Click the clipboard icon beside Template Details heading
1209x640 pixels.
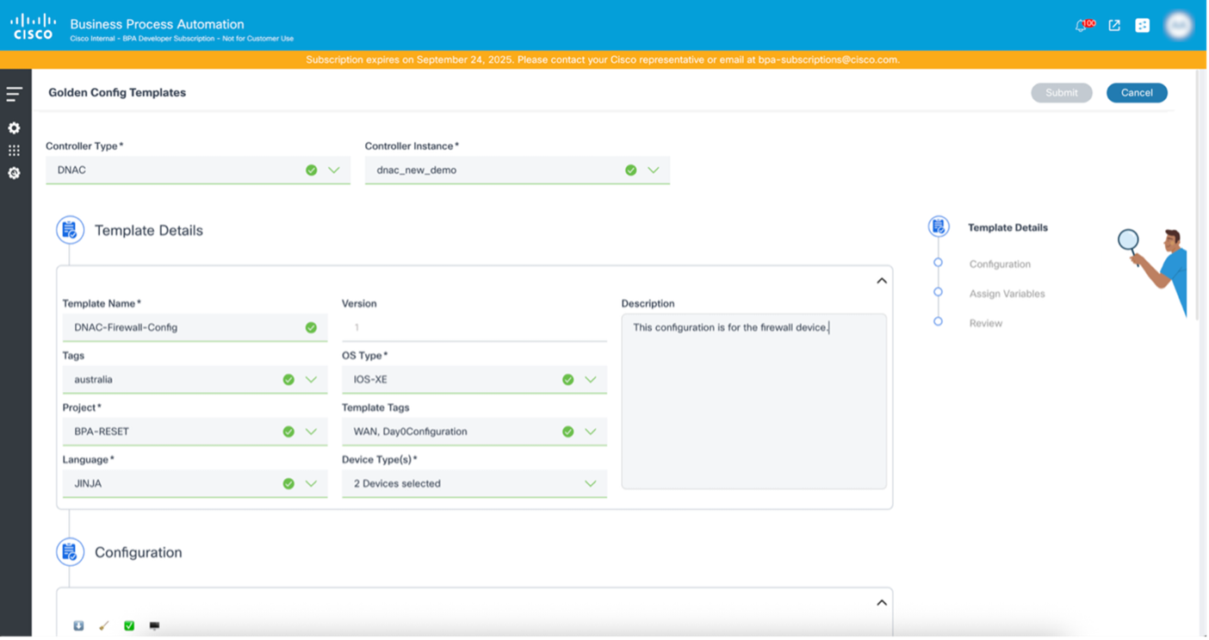pos(70,230)
